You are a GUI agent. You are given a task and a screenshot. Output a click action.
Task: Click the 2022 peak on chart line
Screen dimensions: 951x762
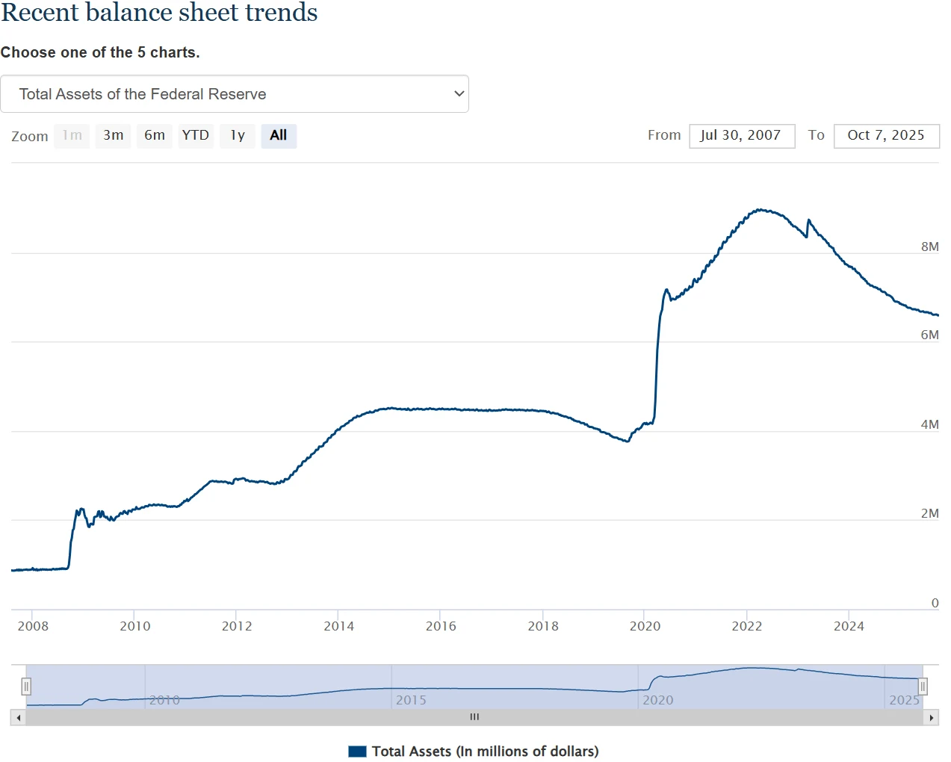[760, 210]
